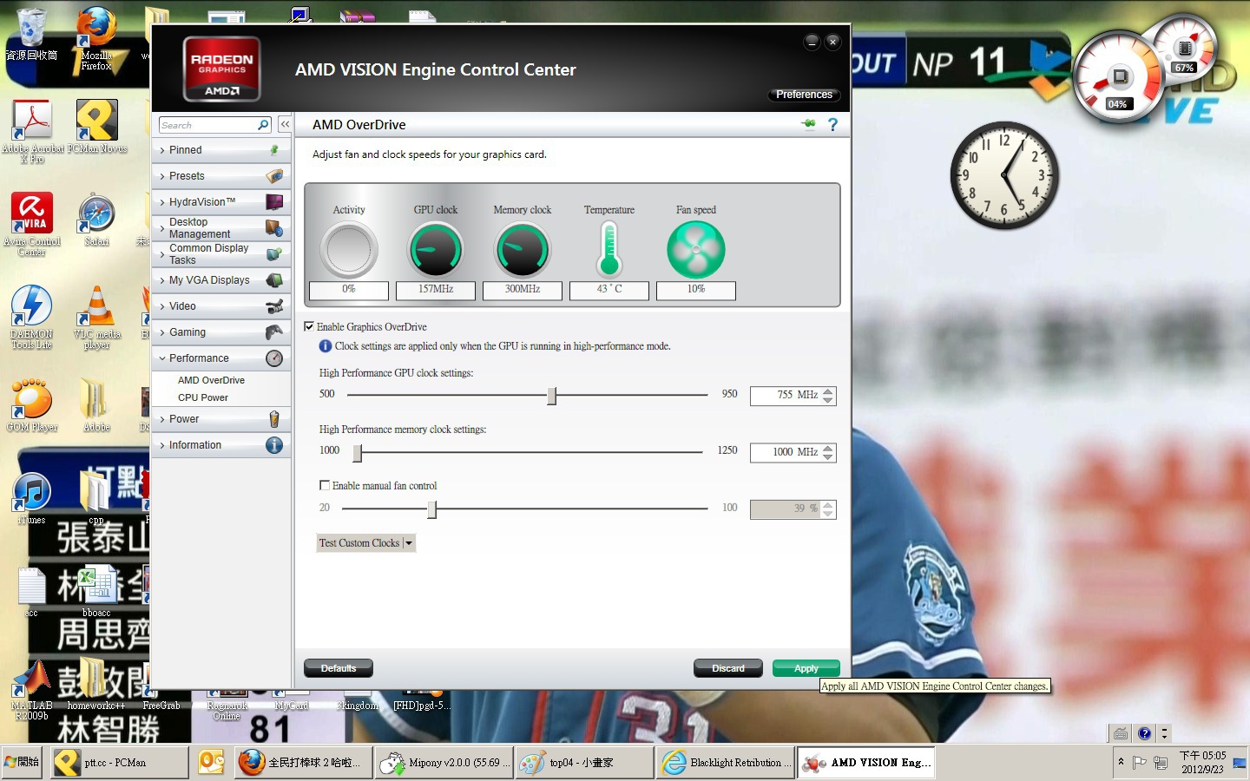The image size is (1250, 781).
Task: Check Enable manual fan control
Action: click(325, 486)
